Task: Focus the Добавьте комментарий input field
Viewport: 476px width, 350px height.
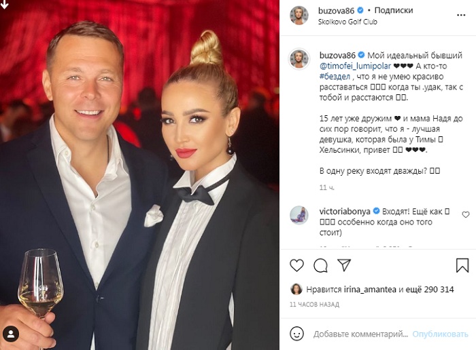Action: pyautogui.click(x=360, y=334)
